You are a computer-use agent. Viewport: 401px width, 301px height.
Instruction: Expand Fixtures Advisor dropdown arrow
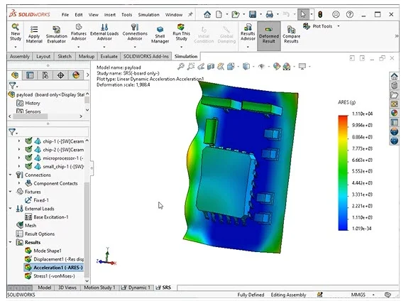coord(79,47)
